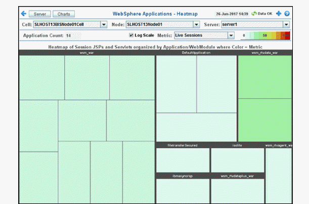Open help with the question mark icon
The width and height of the screenshot is (309, 204).
pos(287,14)
